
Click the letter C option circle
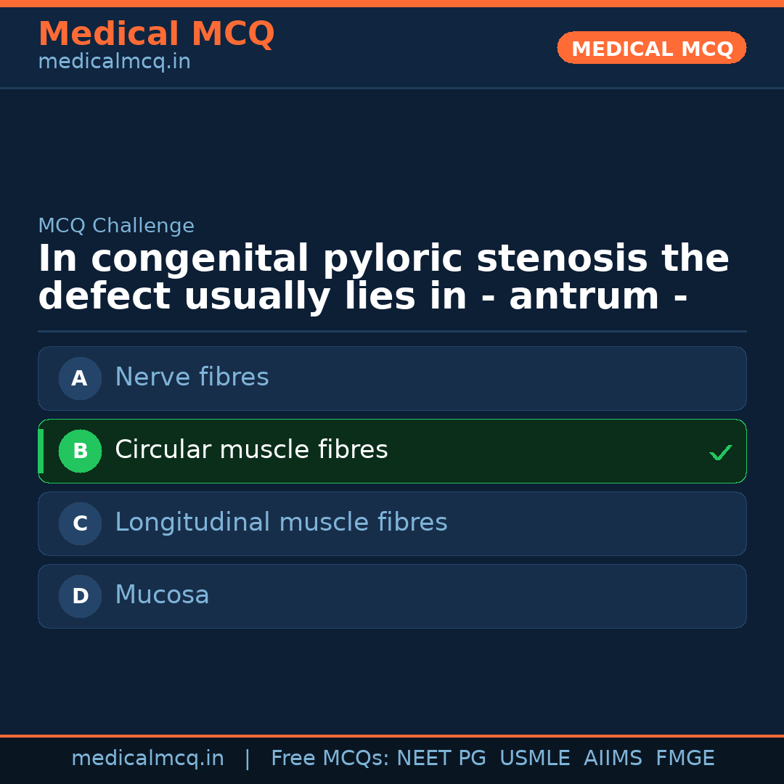click(80, 523)
